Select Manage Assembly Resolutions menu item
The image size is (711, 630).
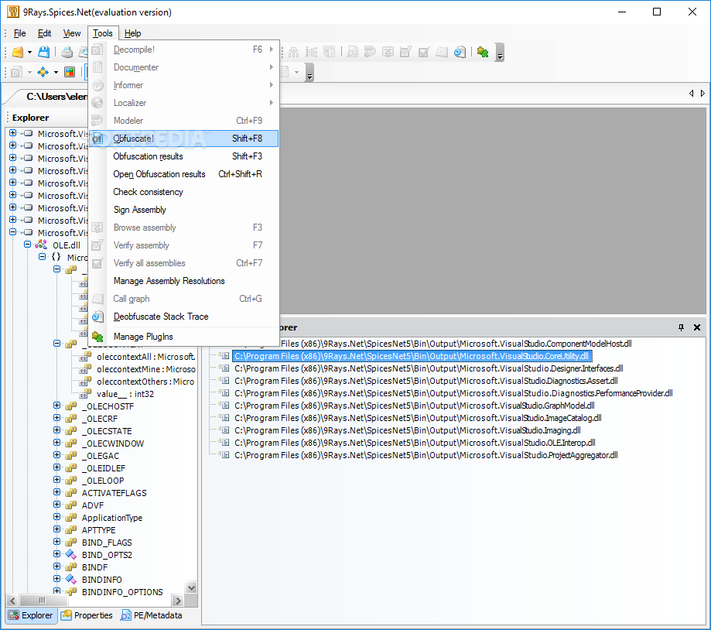(183, 281)
